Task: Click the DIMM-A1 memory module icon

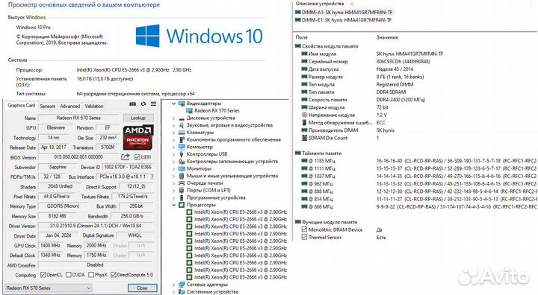Action: (298, 13)
